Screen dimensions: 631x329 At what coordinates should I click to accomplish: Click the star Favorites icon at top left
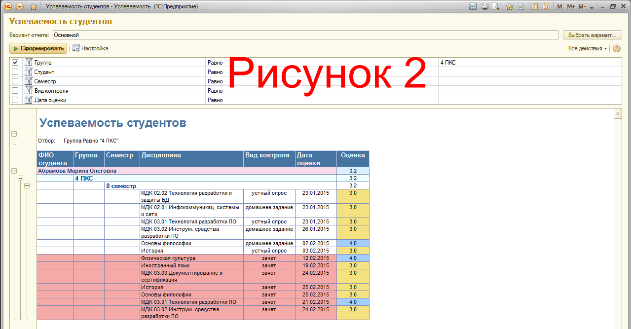pyautogui.click(x=33, y=6)
